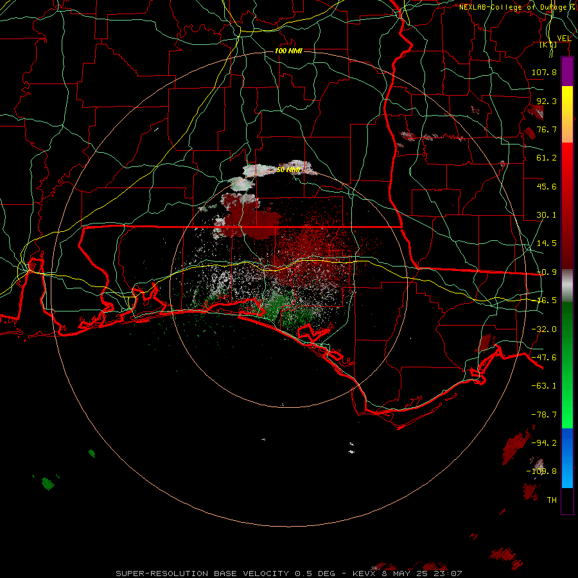
Task: Click the 30.1 velocity scale label
Action: [x=547, y=215]
